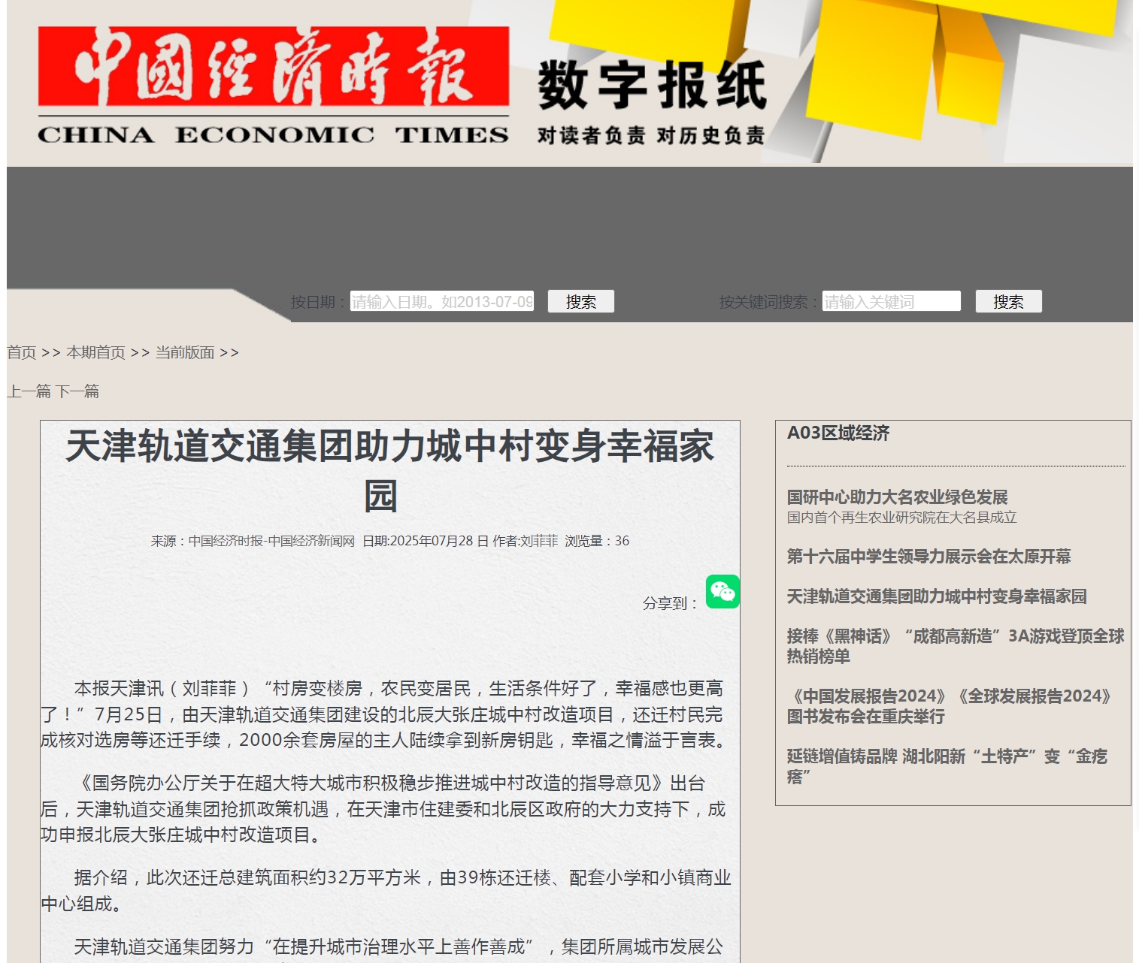
Task: Click the China Economic Times red logo
Action: point(274,66)
